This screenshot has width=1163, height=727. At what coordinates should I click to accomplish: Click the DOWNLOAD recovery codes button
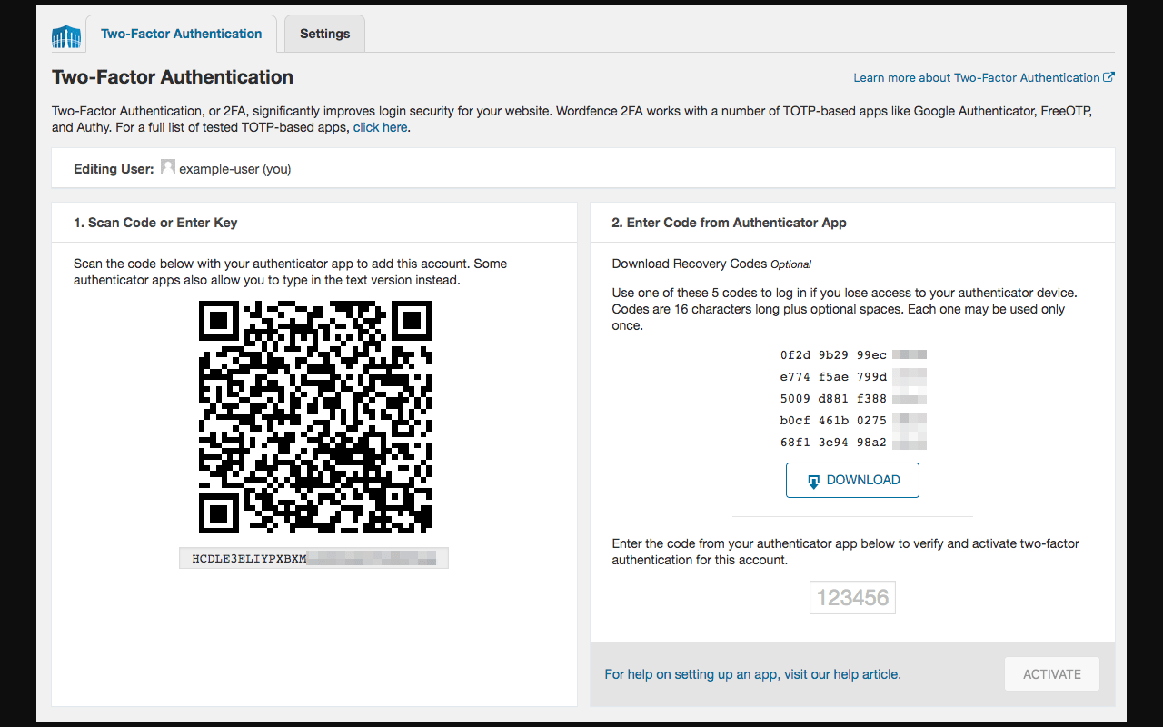tap(852, 480)
